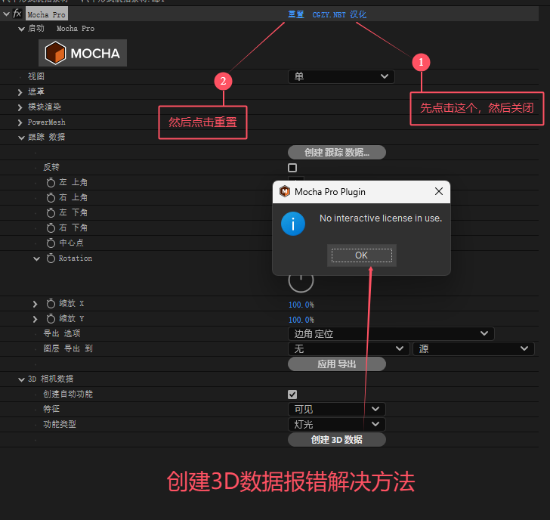Collapse the Mocha Pro effect twirl arrow

[6, 14]
